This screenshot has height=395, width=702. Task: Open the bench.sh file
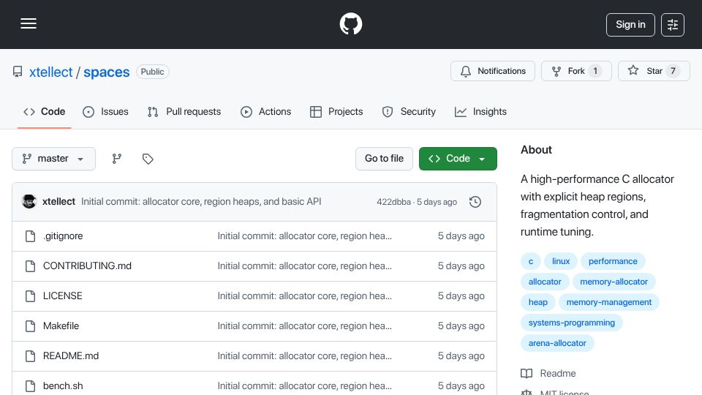(63, 386)
